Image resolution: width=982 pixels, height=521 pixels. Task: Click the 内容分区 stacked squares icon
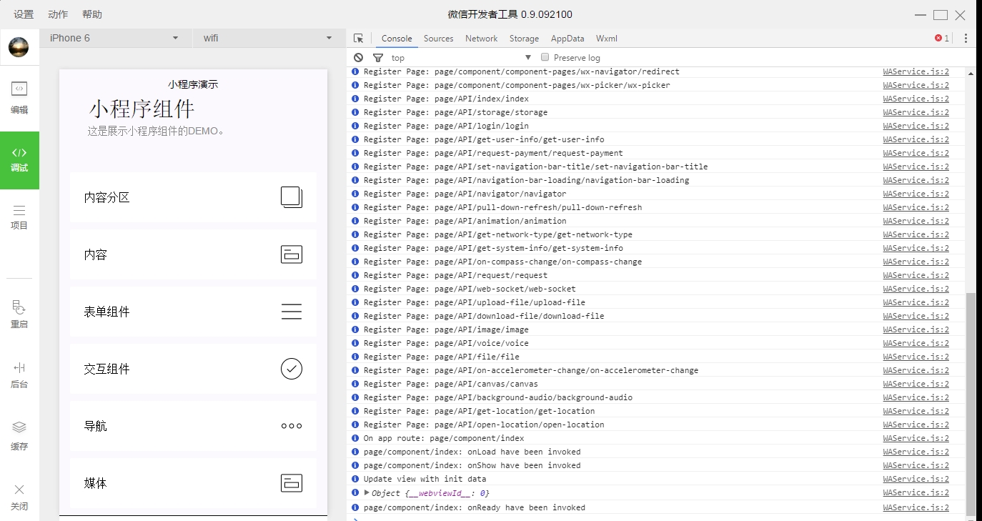[x=292, y=197]
